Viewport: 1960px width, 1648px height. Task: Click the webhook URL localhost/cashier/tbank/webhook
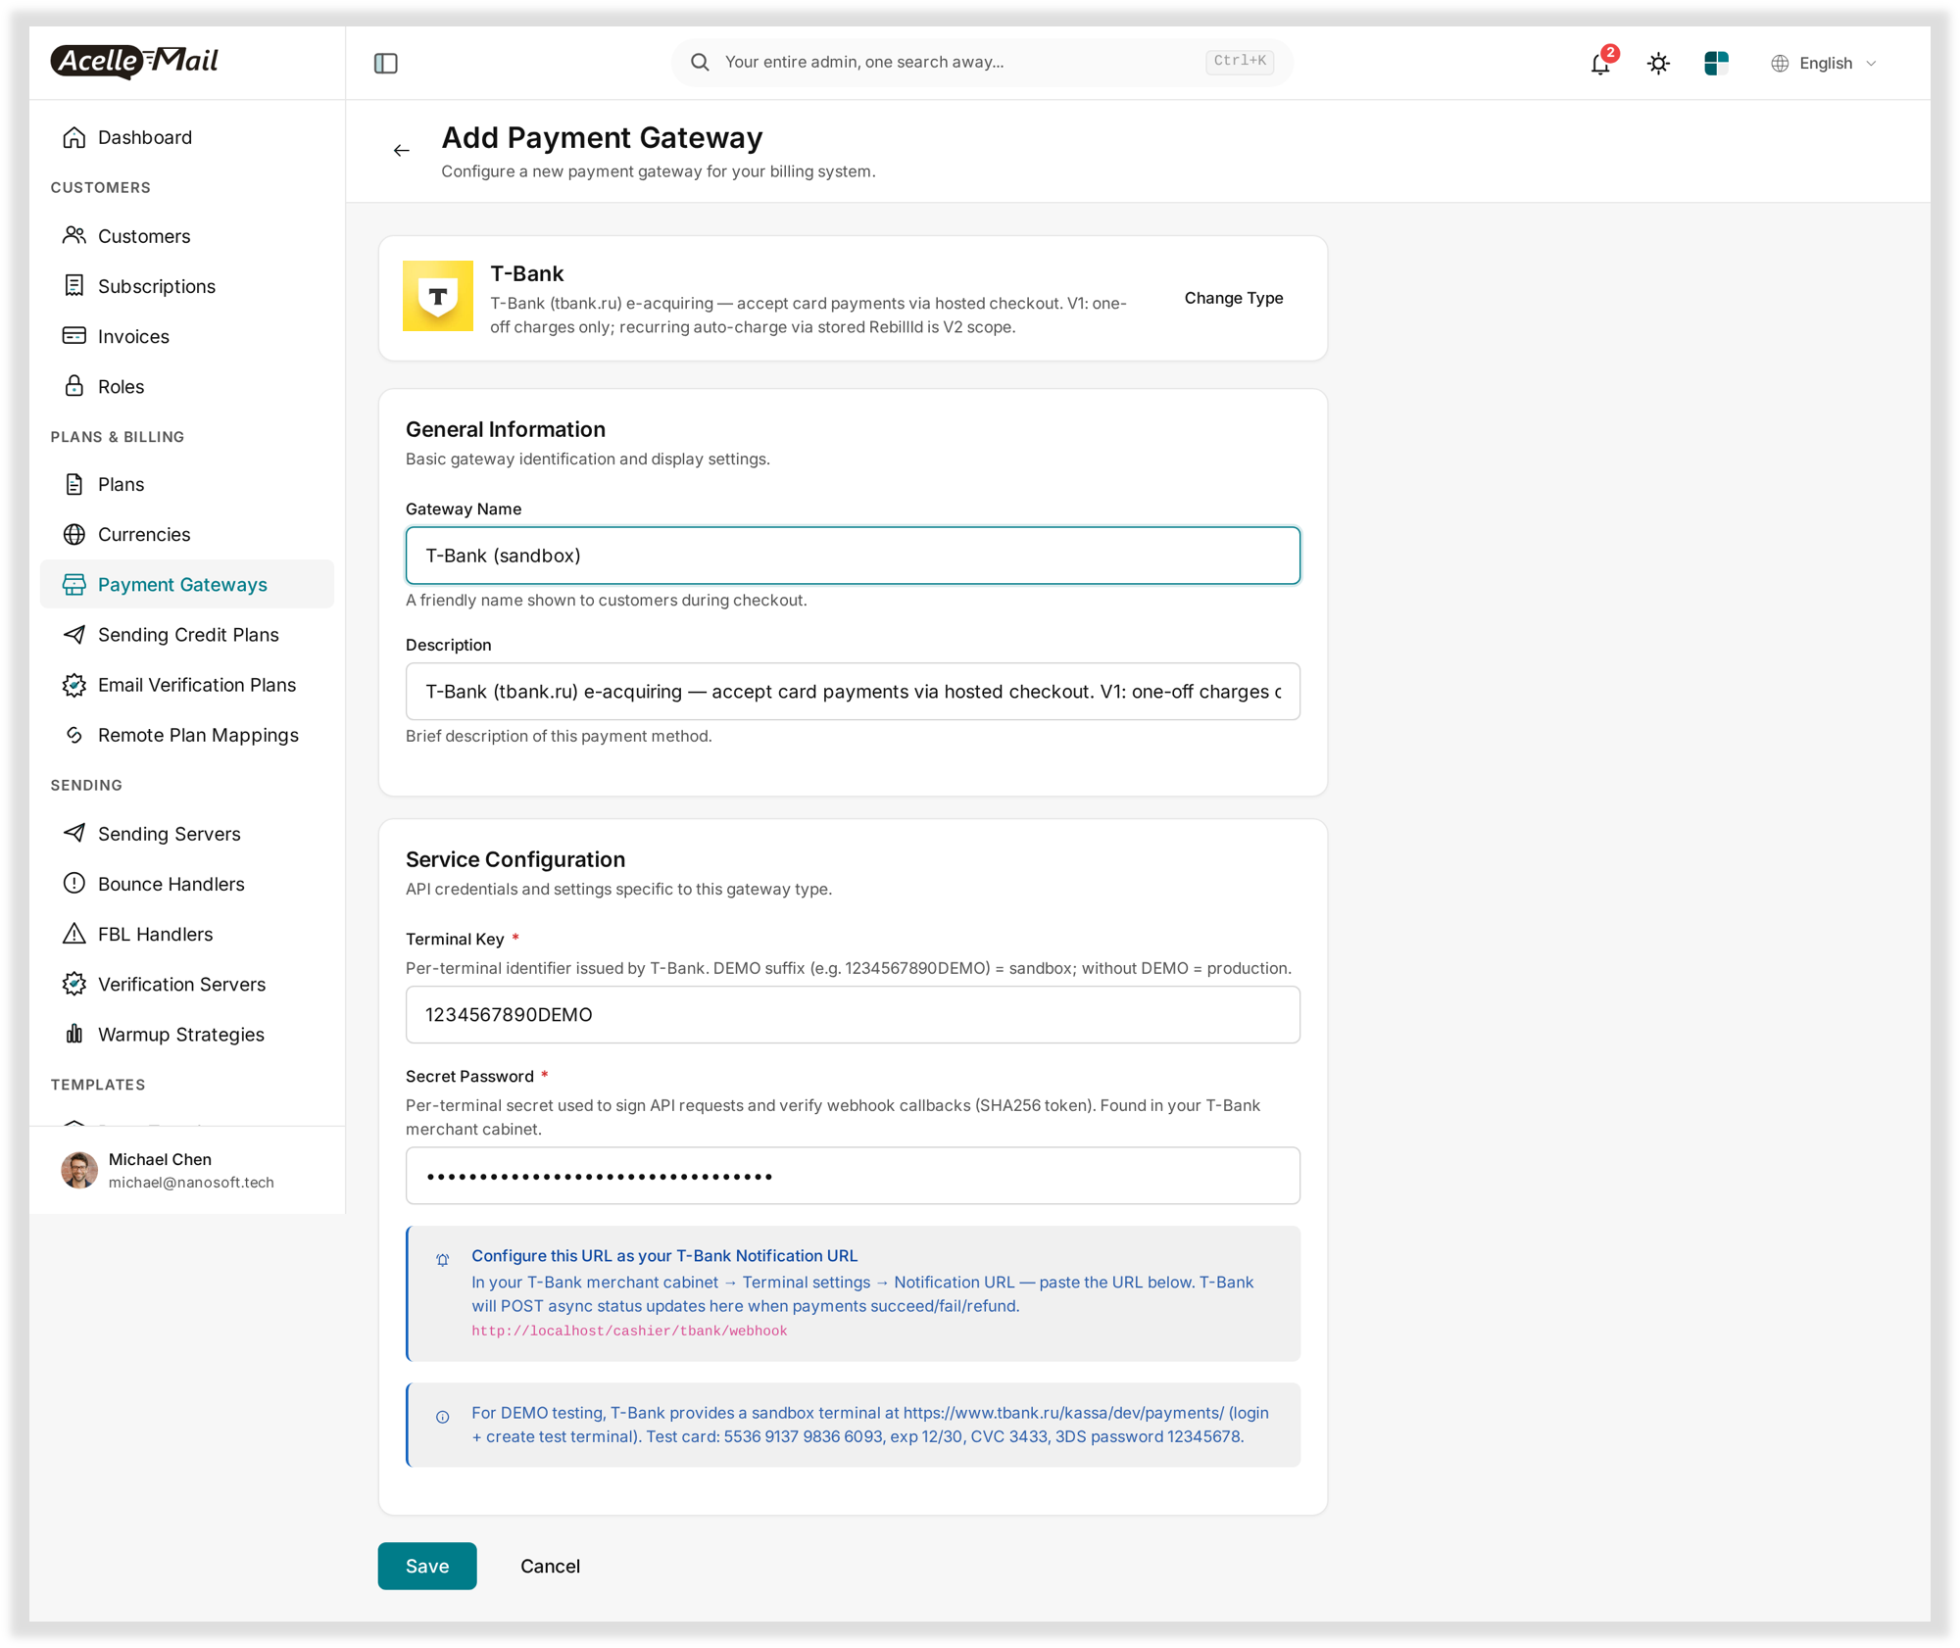(629, 1331)
